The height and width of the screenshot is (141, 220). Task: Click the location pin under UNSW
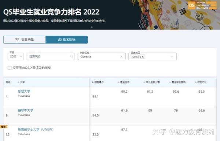(x=19, y=134)
